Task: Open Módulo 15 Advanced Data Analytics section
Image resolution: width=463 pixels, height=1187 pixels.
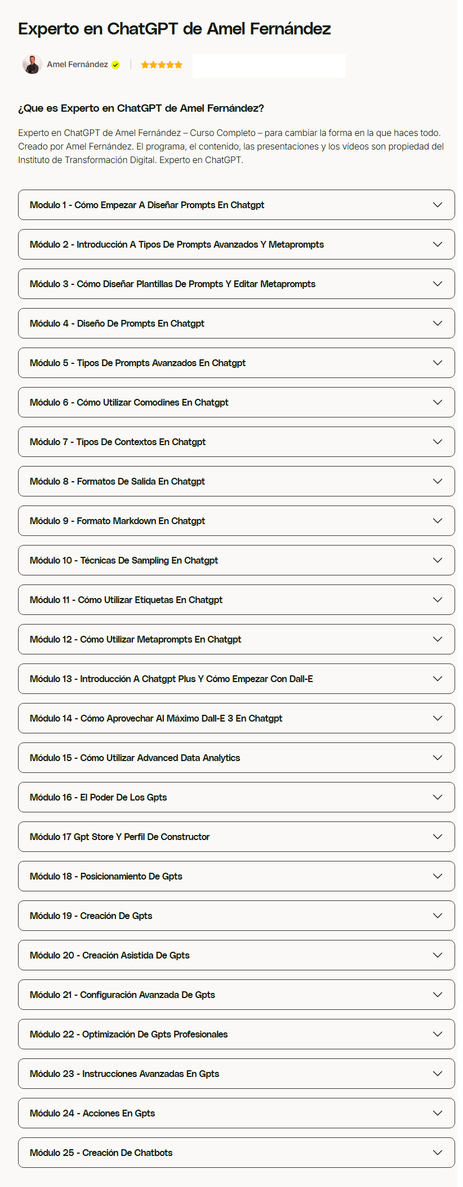Action: pyautogui.click(x=236, y=758)
